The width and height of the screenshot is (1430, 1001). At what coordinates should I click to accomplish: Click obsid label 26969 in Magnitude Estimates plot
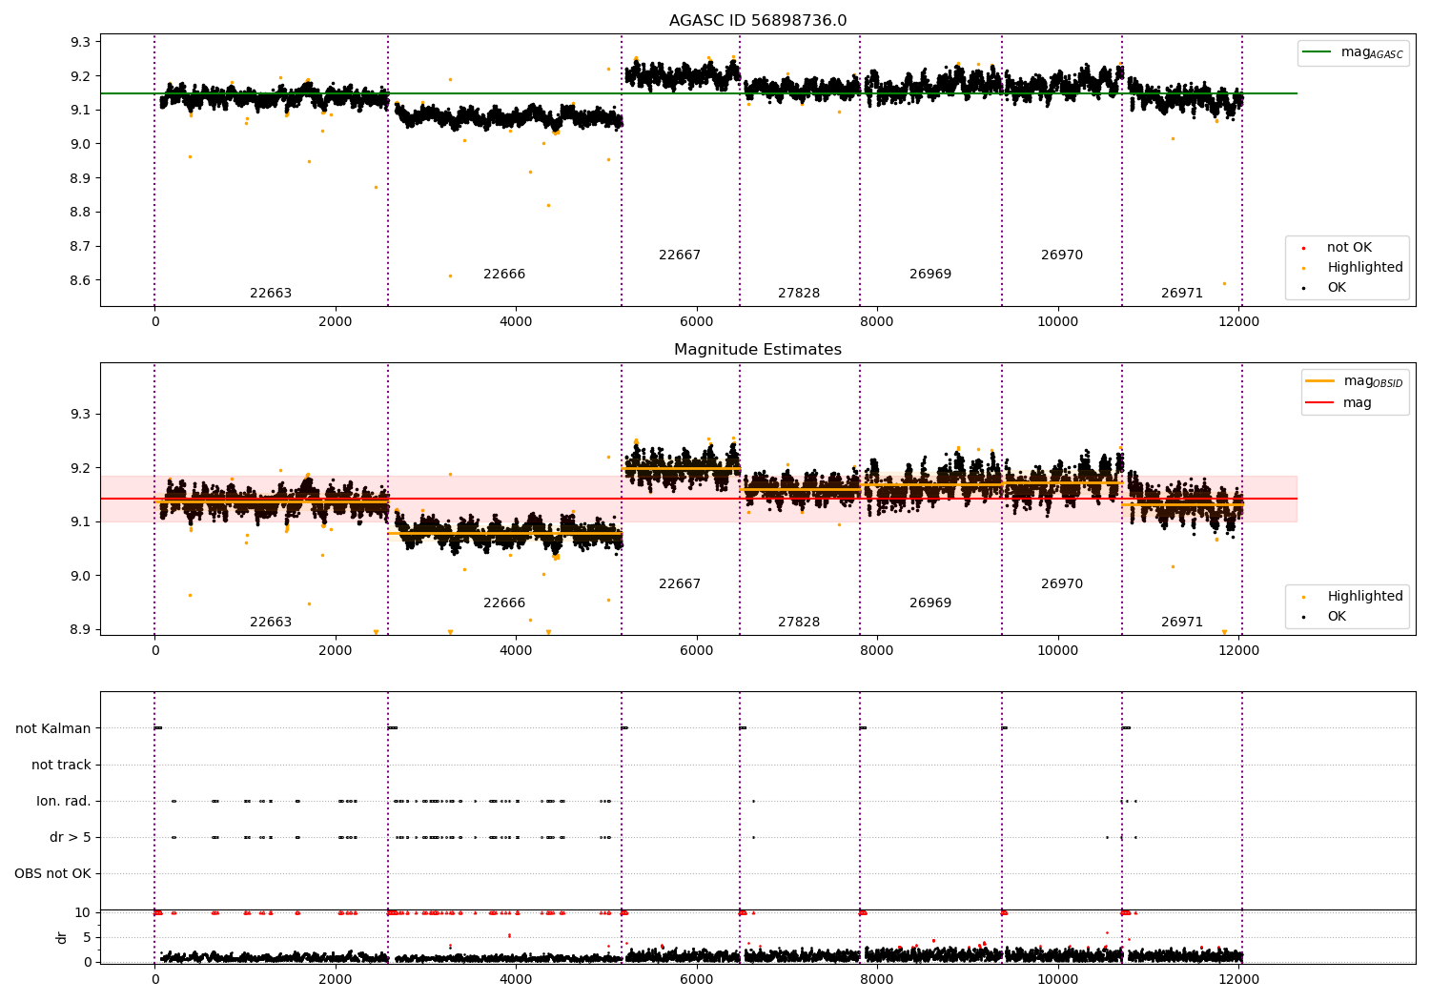[x=930, y=603]
